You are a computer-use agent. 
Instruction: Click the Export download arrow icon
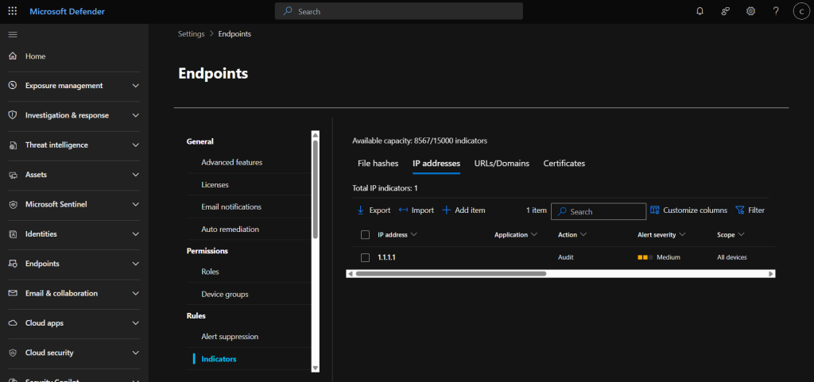(360, 210)
